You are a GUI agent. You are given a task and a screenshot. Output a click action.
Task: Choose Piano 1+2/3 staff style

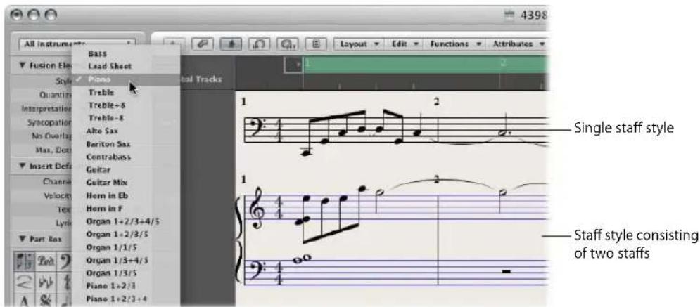tap(125, 286)
